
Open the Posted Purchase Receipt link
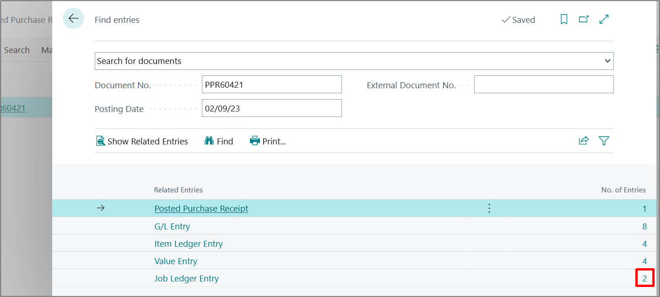coord(201,208)
